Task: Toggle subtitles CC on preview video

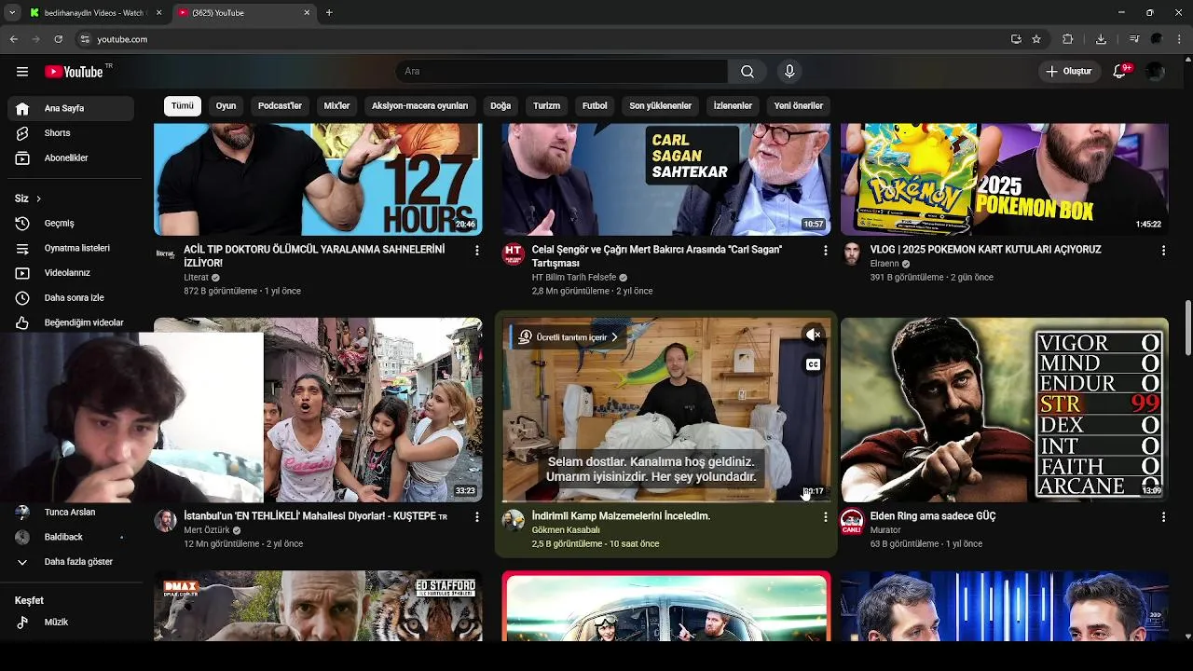Action: pos(813,365)
